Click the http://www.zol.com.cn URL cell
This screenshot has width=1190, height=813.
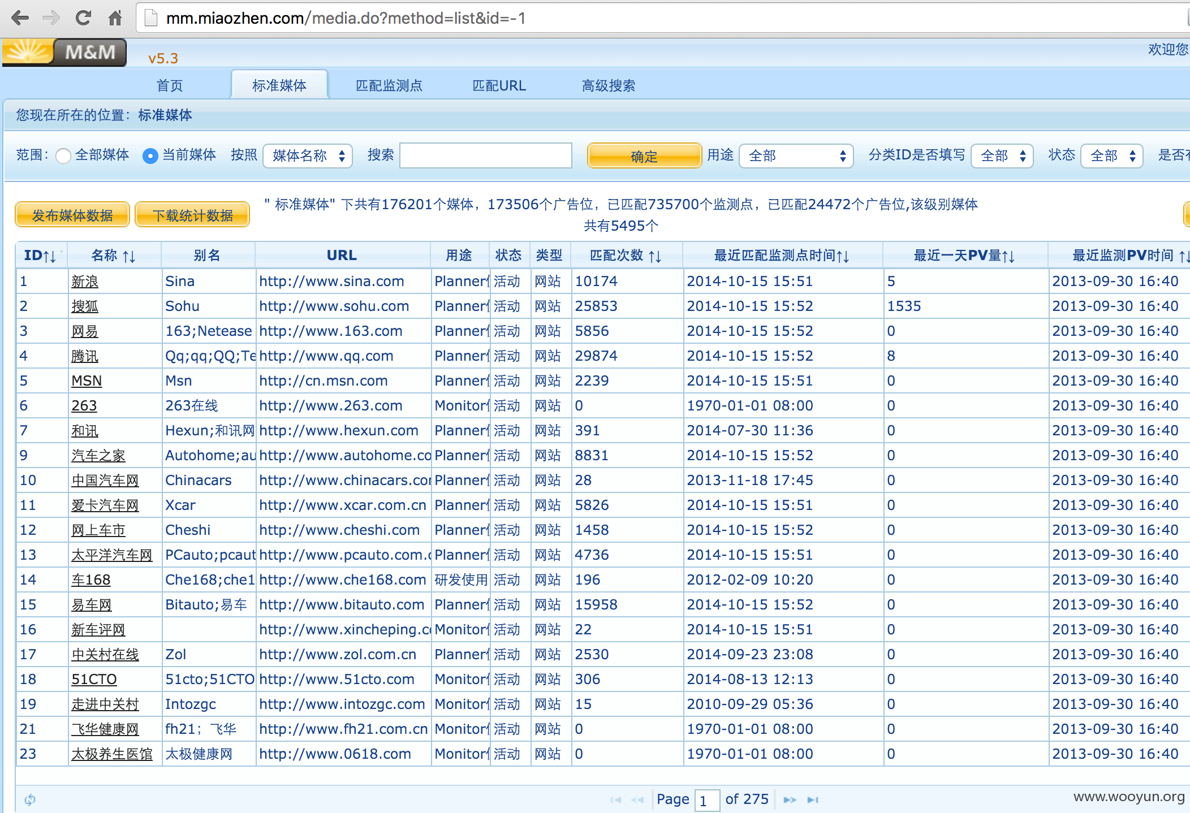tap(343, 654)
